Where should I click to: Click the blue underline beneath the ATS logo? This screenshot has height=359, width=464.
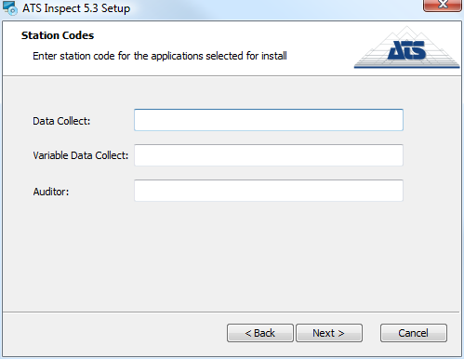click(x=406, y=66)
